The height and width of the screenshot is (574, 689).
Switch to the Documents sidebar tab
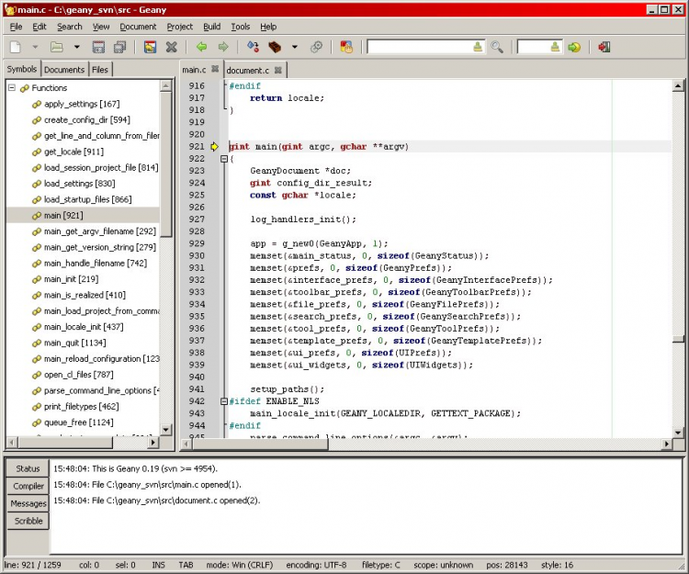[64, 70]
